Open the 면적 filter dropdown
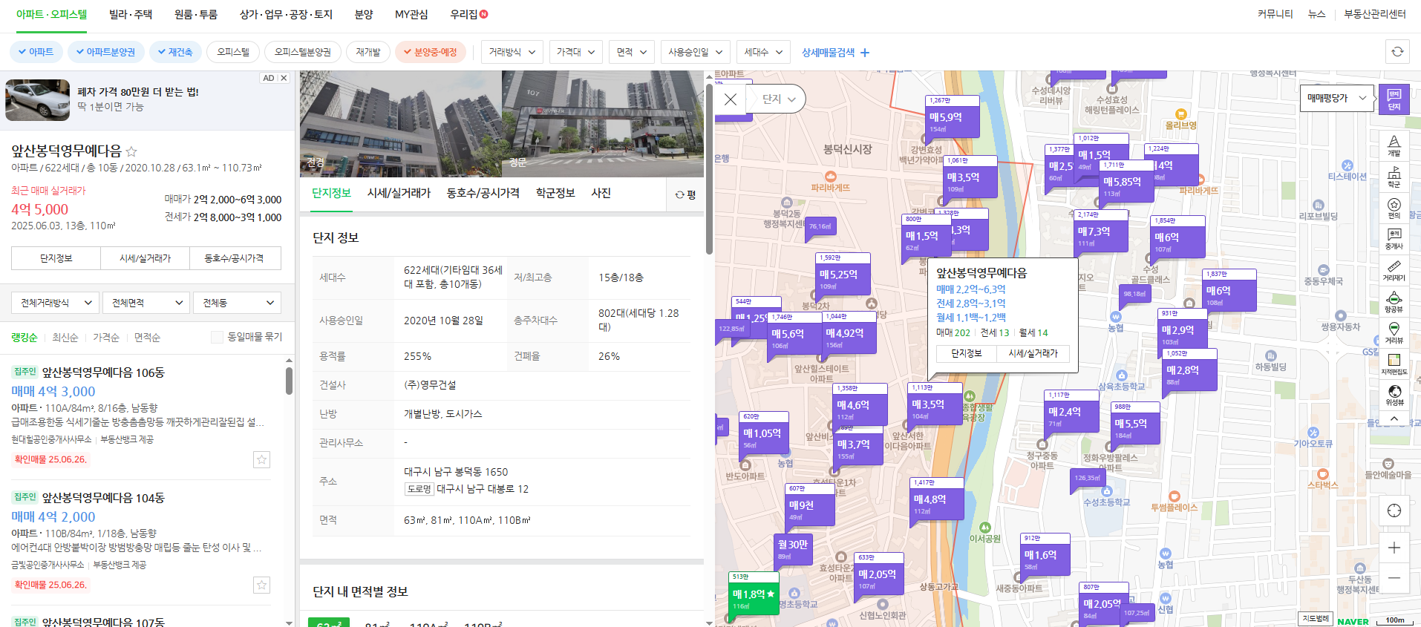Viewport: 1421px width, 627px height. click(631, 52)
